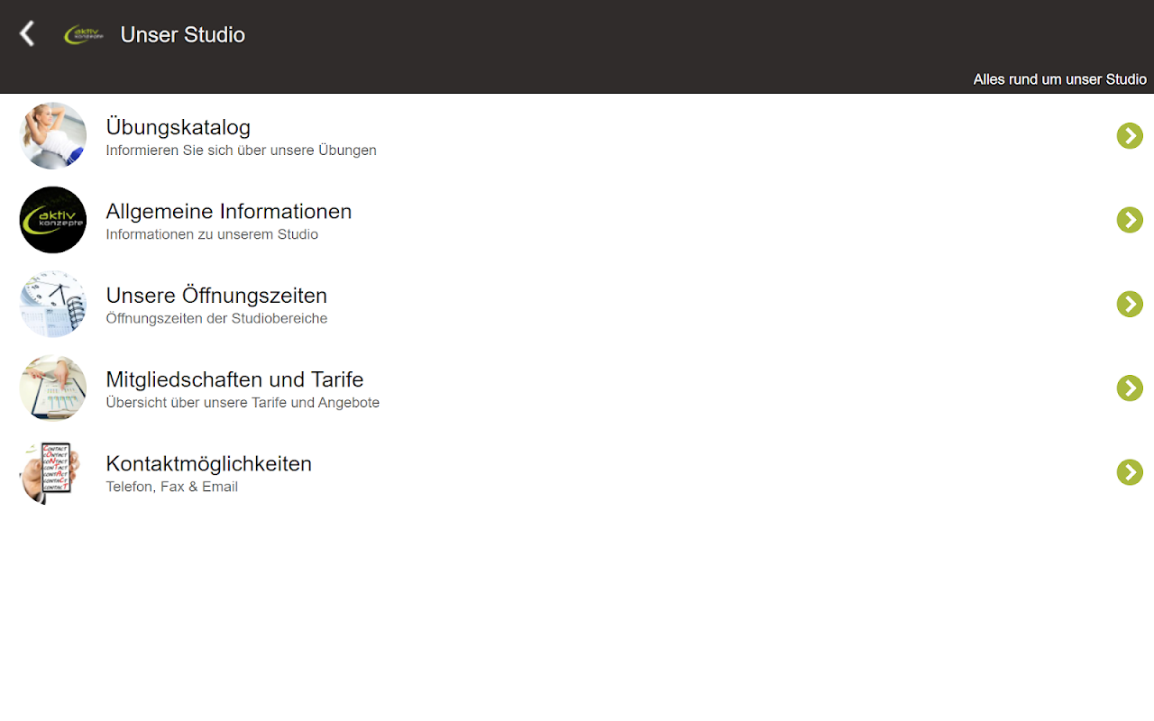Choose the document signing tariff icon

pyautogui.click(x=53, y=388)
